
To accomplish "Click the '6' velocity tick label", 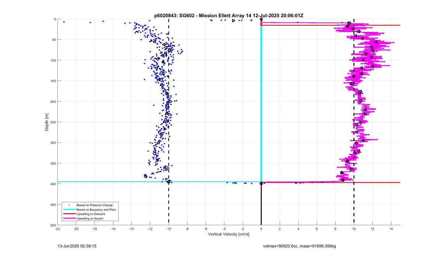I will click(317, 229).
